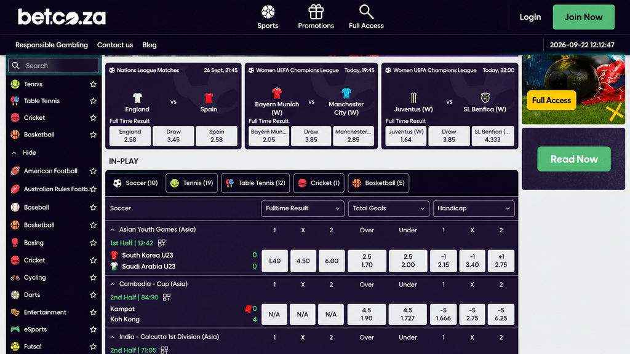Select the Tennis (19) in-play tab
This screenshot has width=630, height=354.
(x=192, y=183)
